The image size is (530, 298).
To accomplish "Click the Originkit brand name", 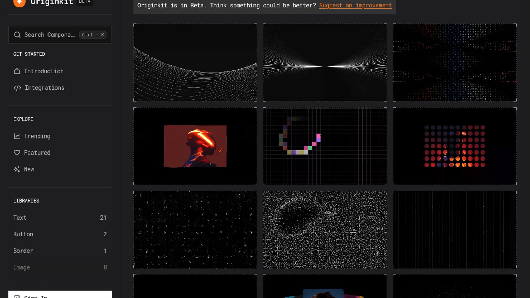I will pos(52,2).
